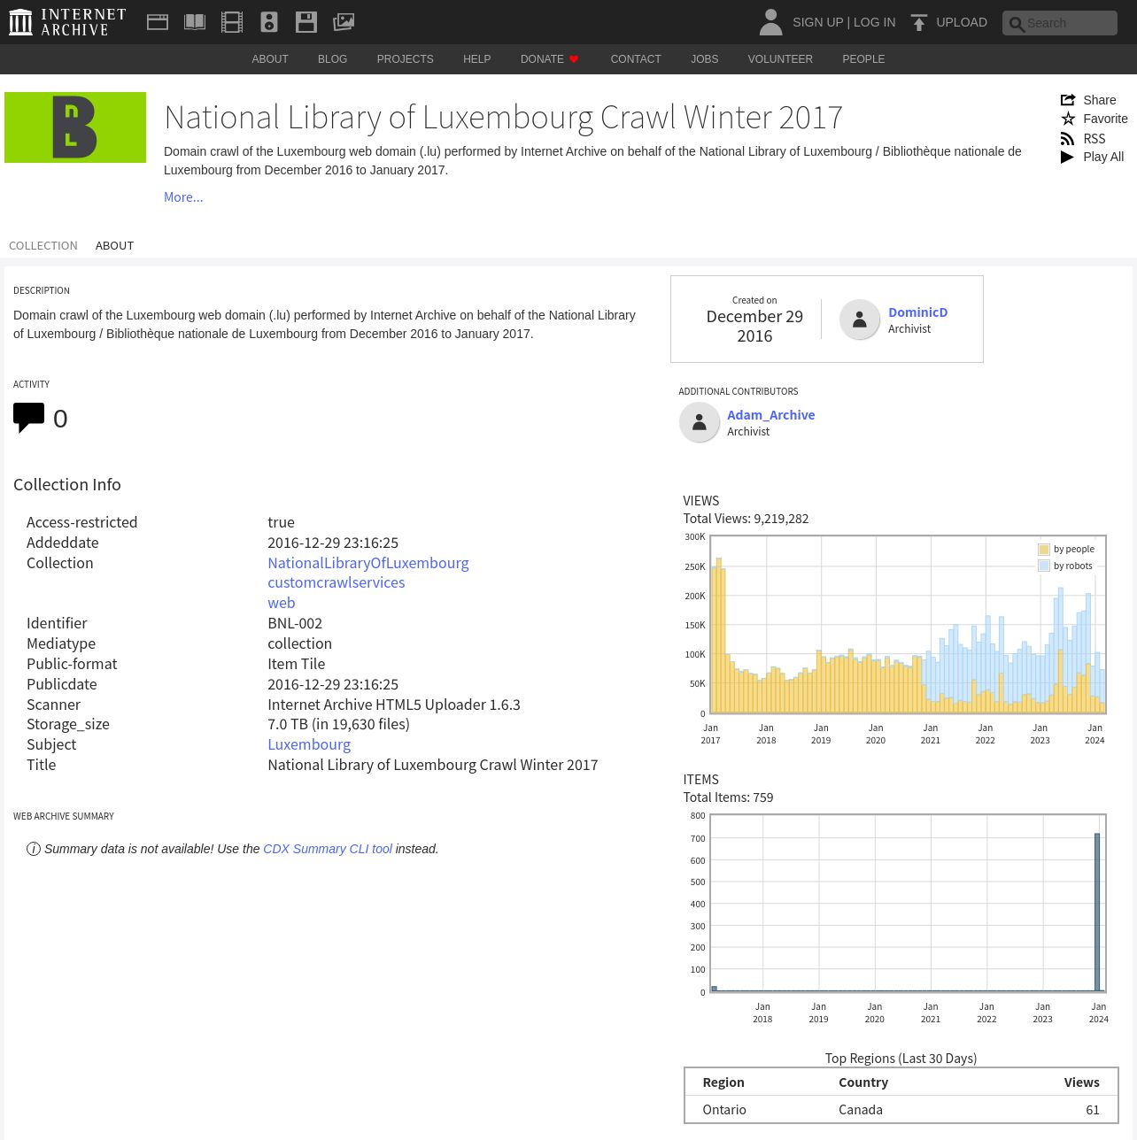Open DominicD profile link
This screenshot has height=1140, width=1137.
(x=917, y=312)
